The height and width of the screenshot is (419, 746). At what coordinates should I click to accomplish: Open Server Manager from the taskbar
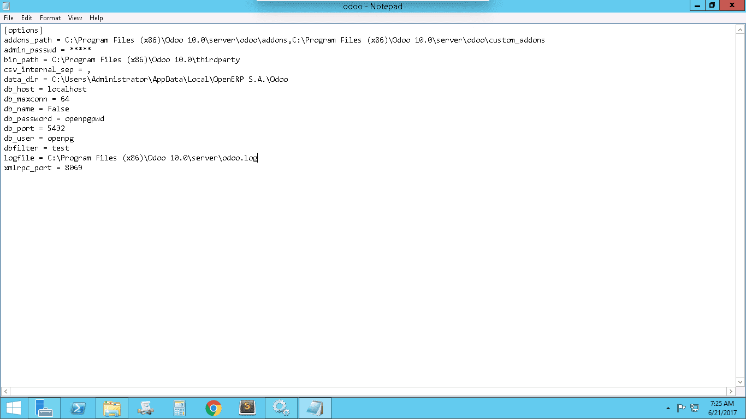pyautogui.click(x=44, y=408)
